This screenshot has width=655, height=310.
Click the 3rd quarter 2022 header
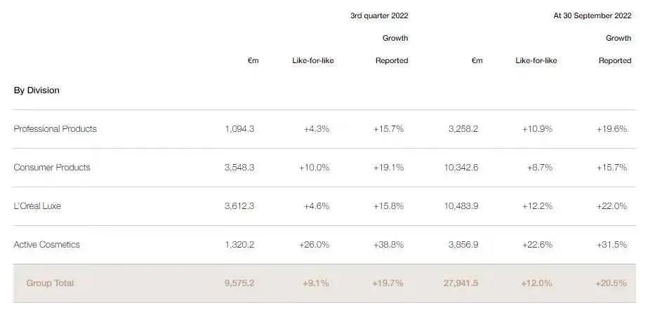coord(379,15)
